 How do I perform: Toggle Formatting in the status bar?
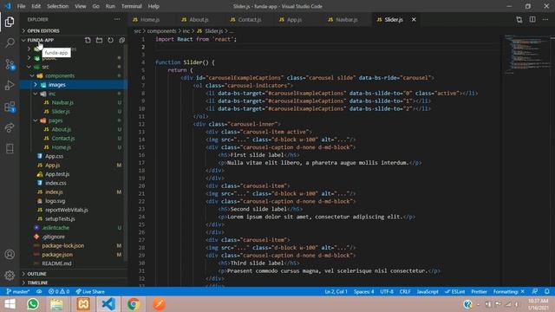click(509, 291)
